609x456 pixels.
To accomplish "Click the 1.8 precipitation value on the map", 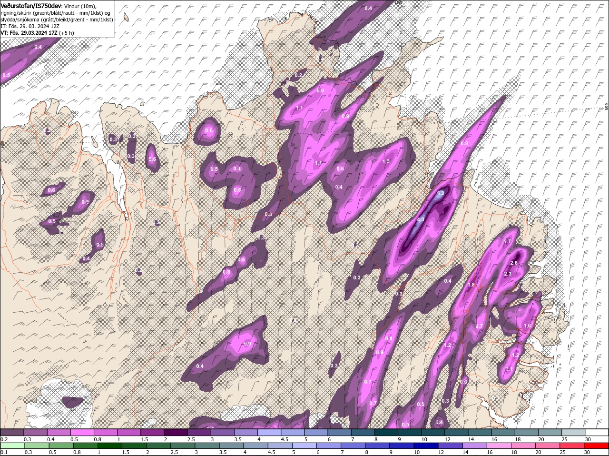I will pyautogui.click(x=471, y=285).
